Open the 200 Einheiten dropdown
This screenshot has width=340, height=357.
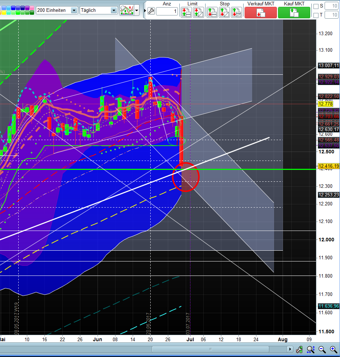[x=74, y=10]
